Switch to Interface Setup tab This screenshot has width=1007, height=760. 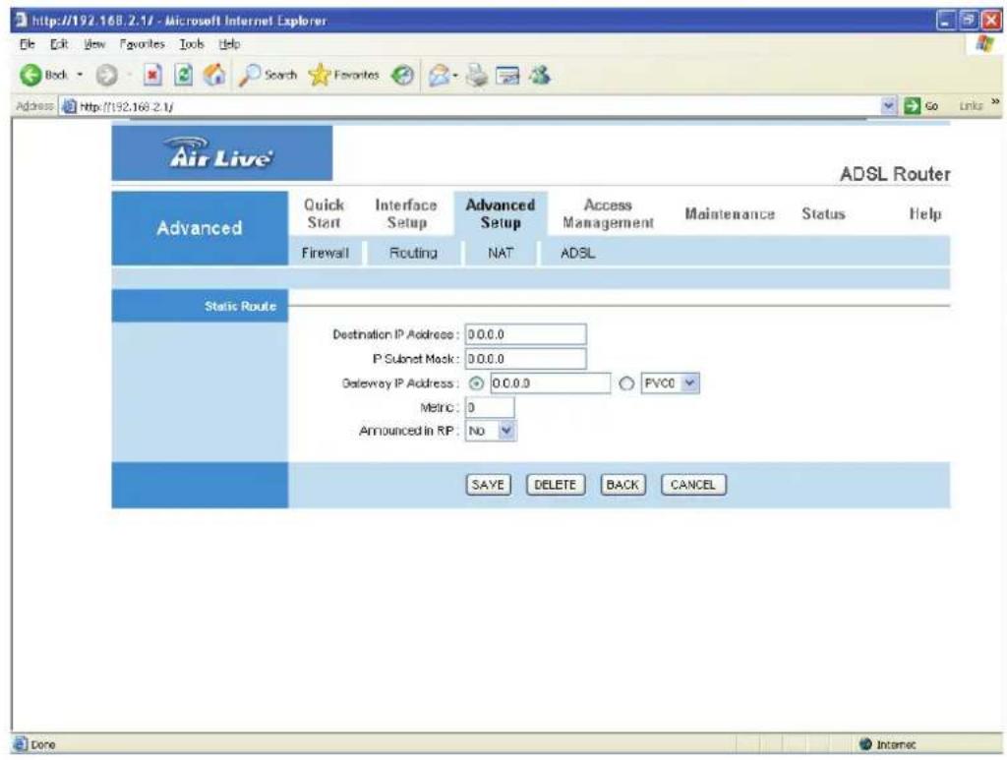point(406,213)
